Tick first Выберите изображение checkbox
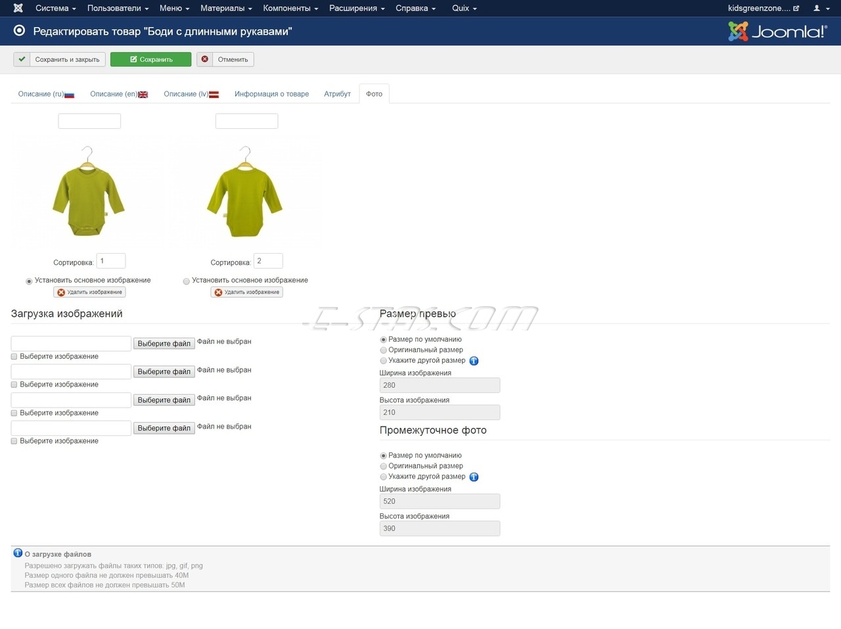Image resolution: width=841 pixels, height=629 pixels. 14,356
